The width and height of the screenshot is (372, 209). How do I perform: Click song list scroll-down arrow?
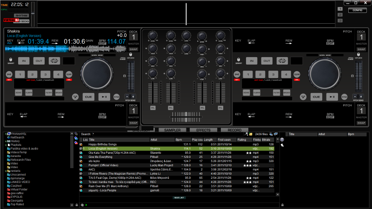[278, 195]
